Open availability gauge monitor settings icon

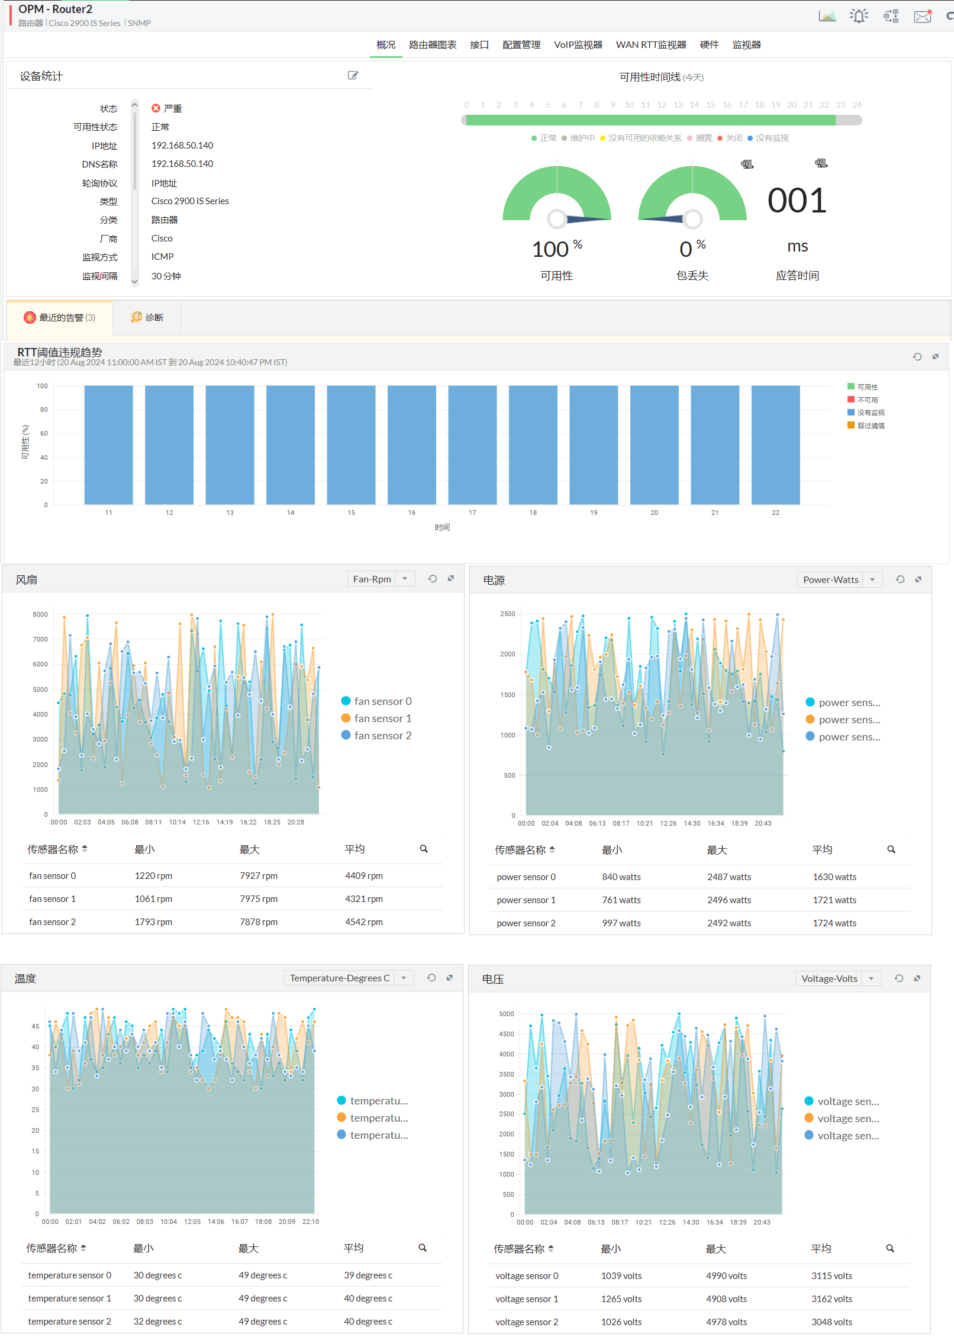point(747,164)
